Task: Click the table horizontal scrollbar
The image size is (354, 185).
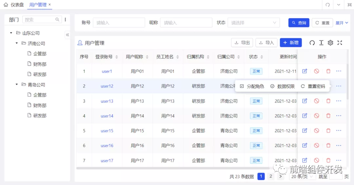Action: (173, 168)
